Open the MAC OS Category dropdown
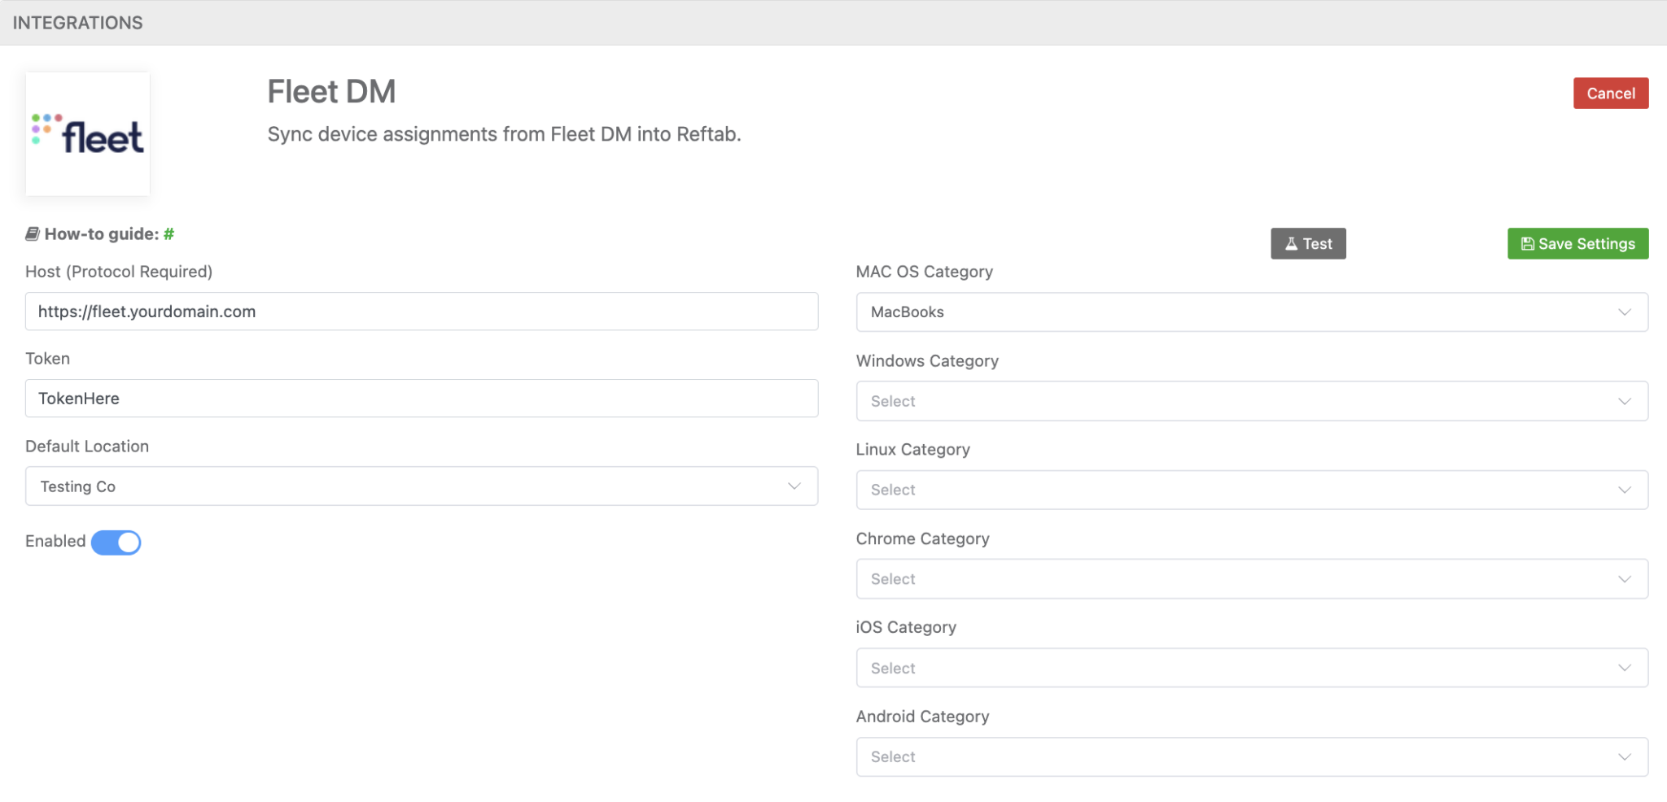The image size is (1667, 802). click(1251, 312)
